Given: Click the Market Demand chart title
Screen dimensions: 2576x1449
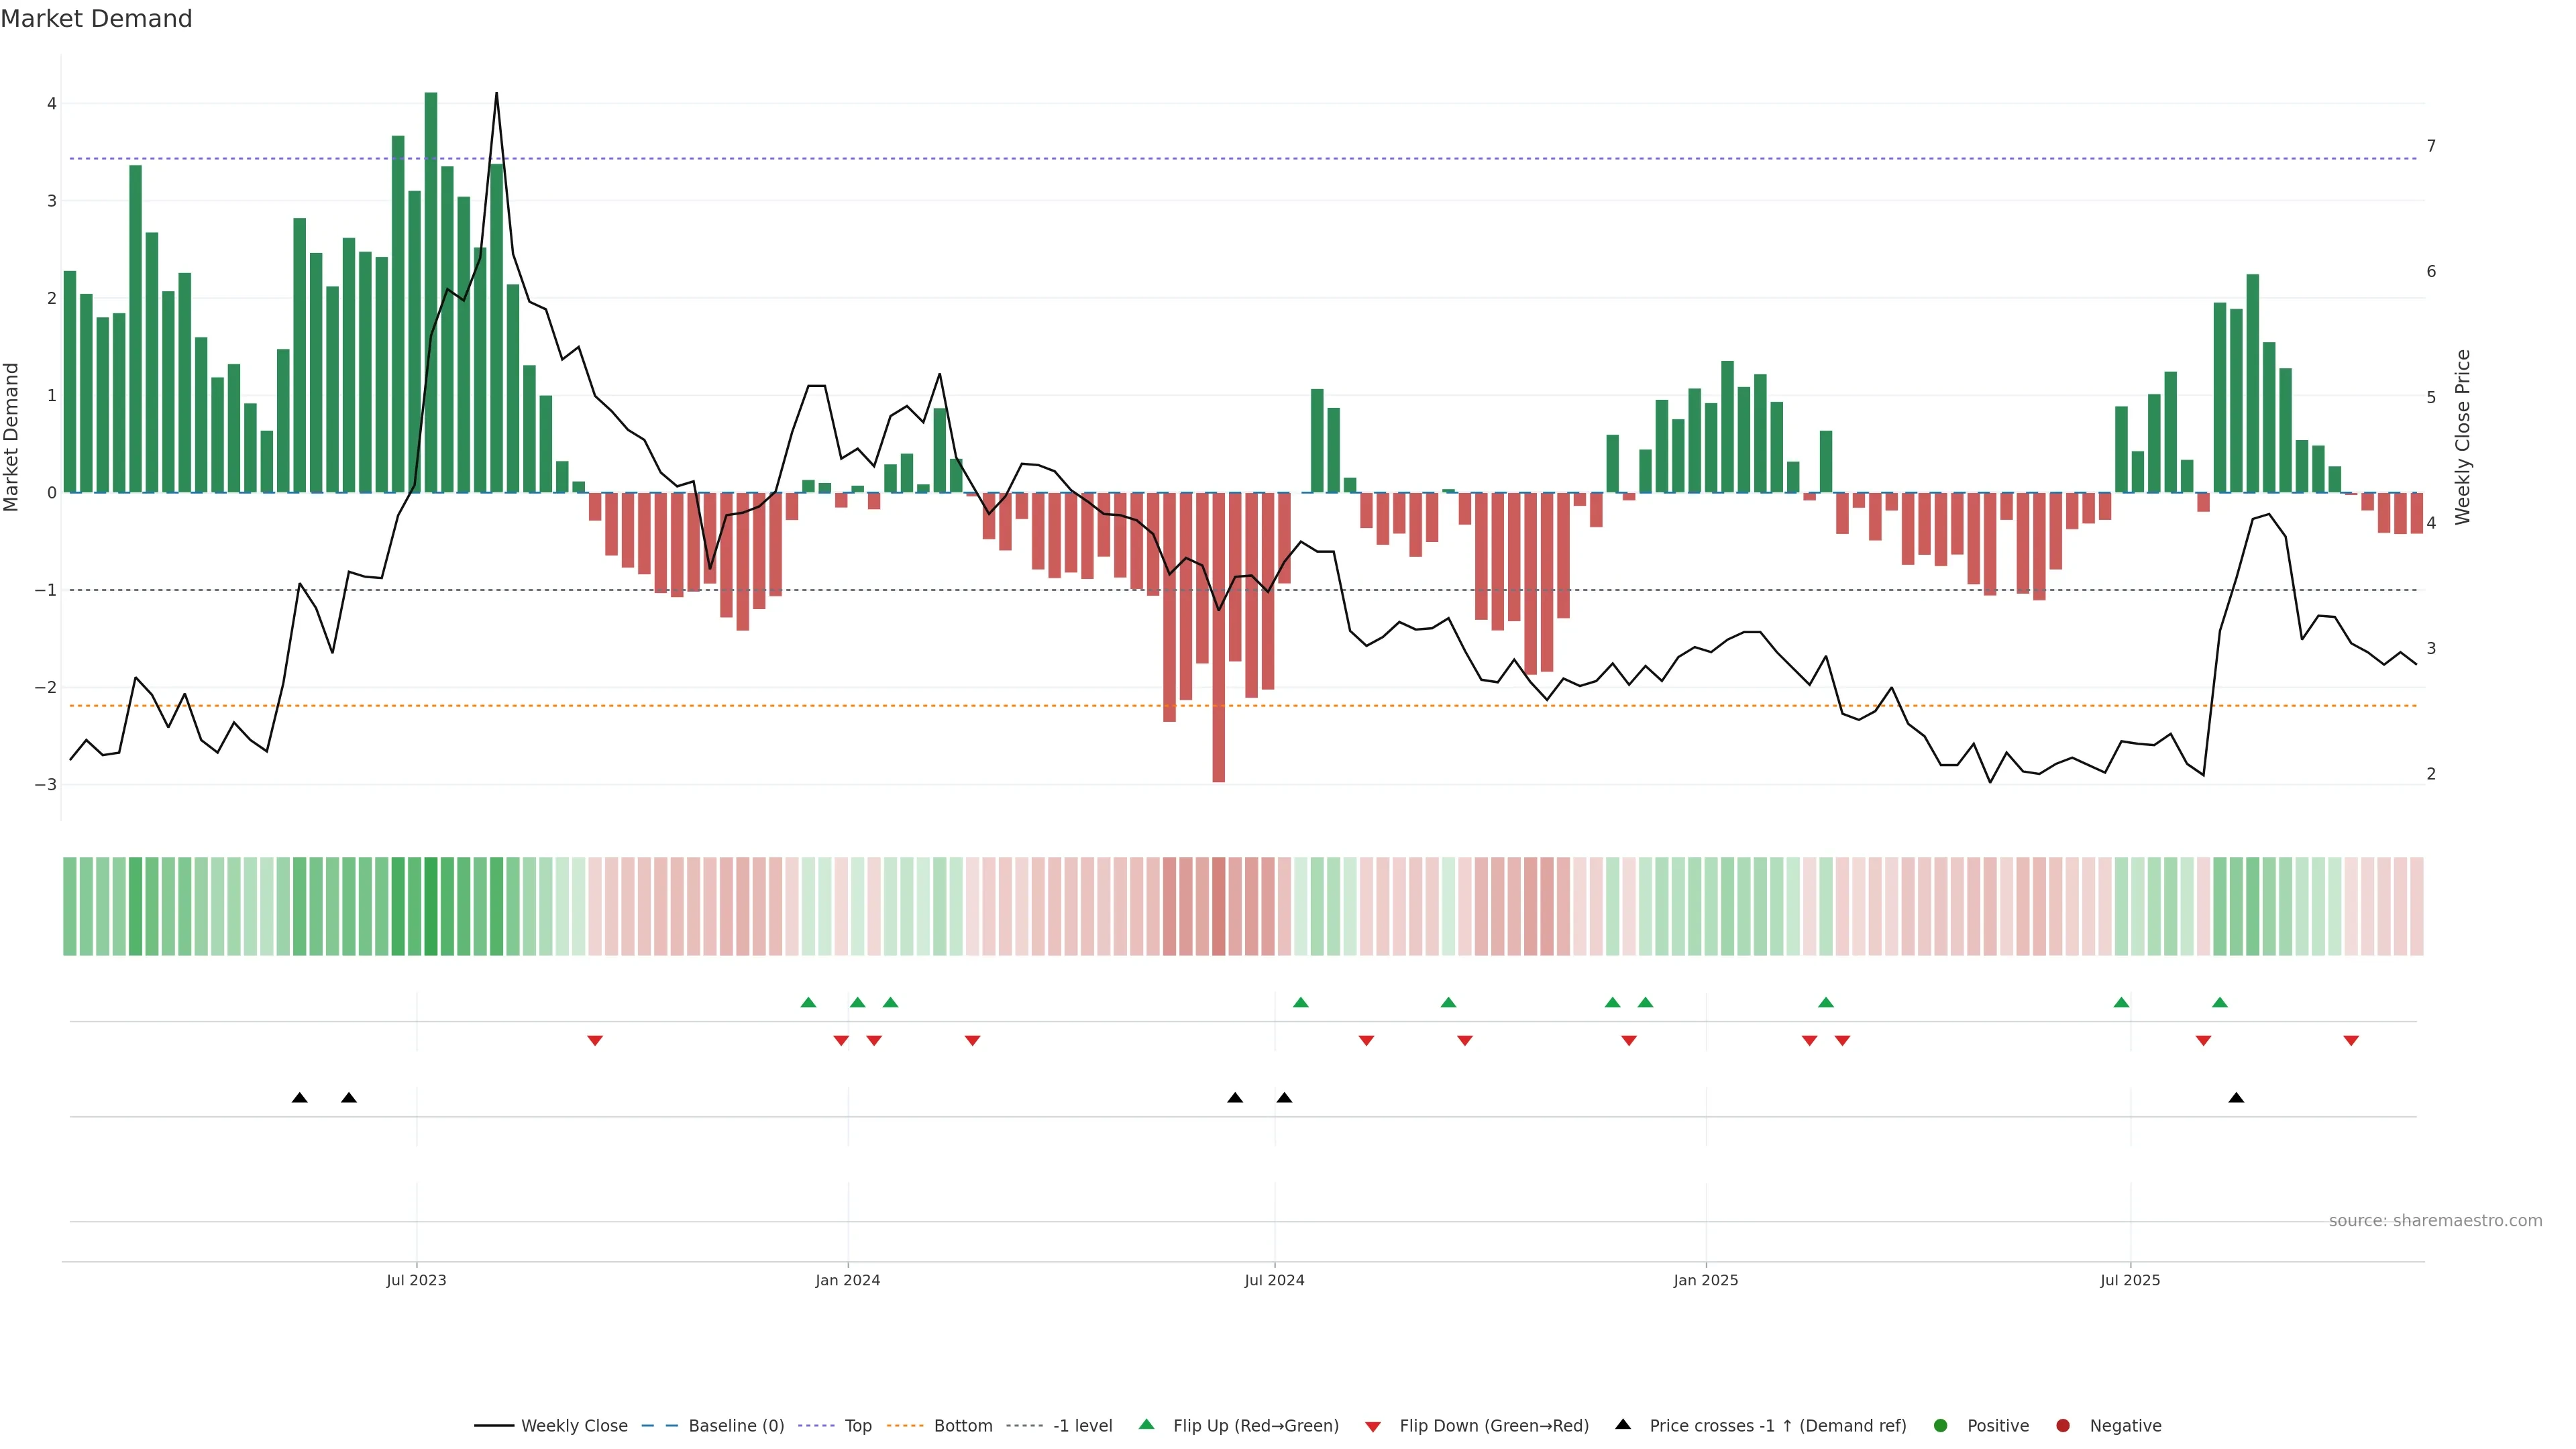Looking at the screenshot, I should pos(96,19).
